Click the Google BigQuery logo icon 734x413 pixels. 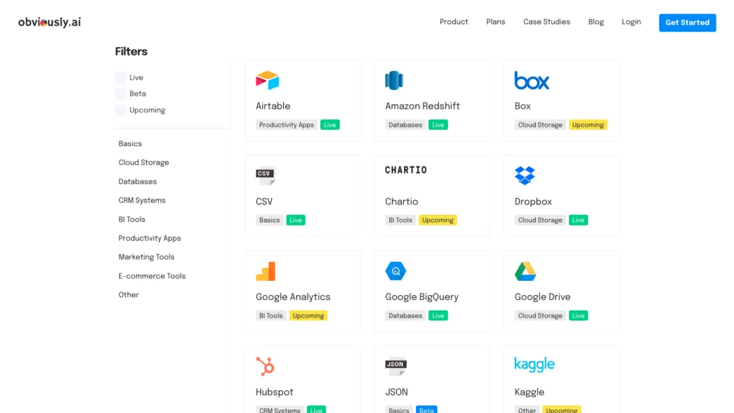click(395, 271)
